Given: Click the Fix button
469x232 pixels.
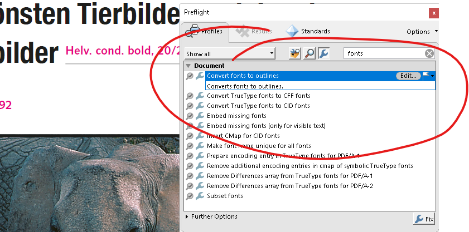Looking at the screenshot, I should 424,219.
